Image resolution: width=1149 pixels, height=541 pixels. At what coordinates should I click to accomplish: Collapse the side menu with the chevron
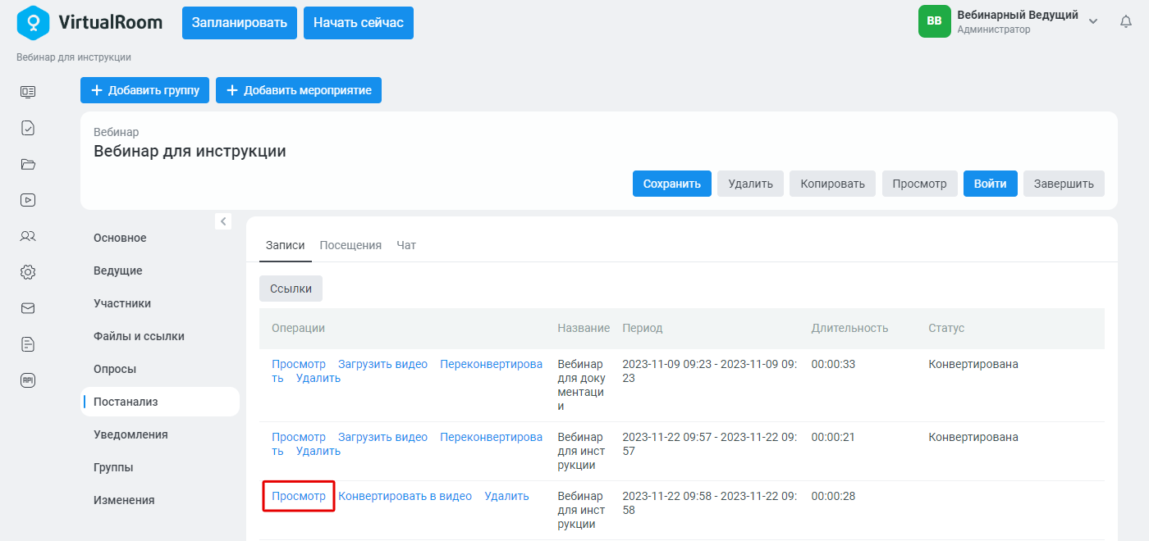(x=223, y=220)
